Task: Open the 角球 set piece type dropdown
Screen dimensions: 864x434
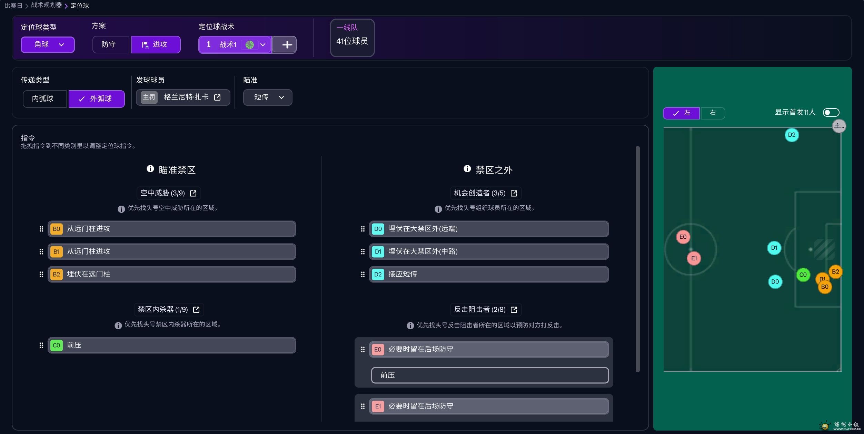Action: [48, 45]
